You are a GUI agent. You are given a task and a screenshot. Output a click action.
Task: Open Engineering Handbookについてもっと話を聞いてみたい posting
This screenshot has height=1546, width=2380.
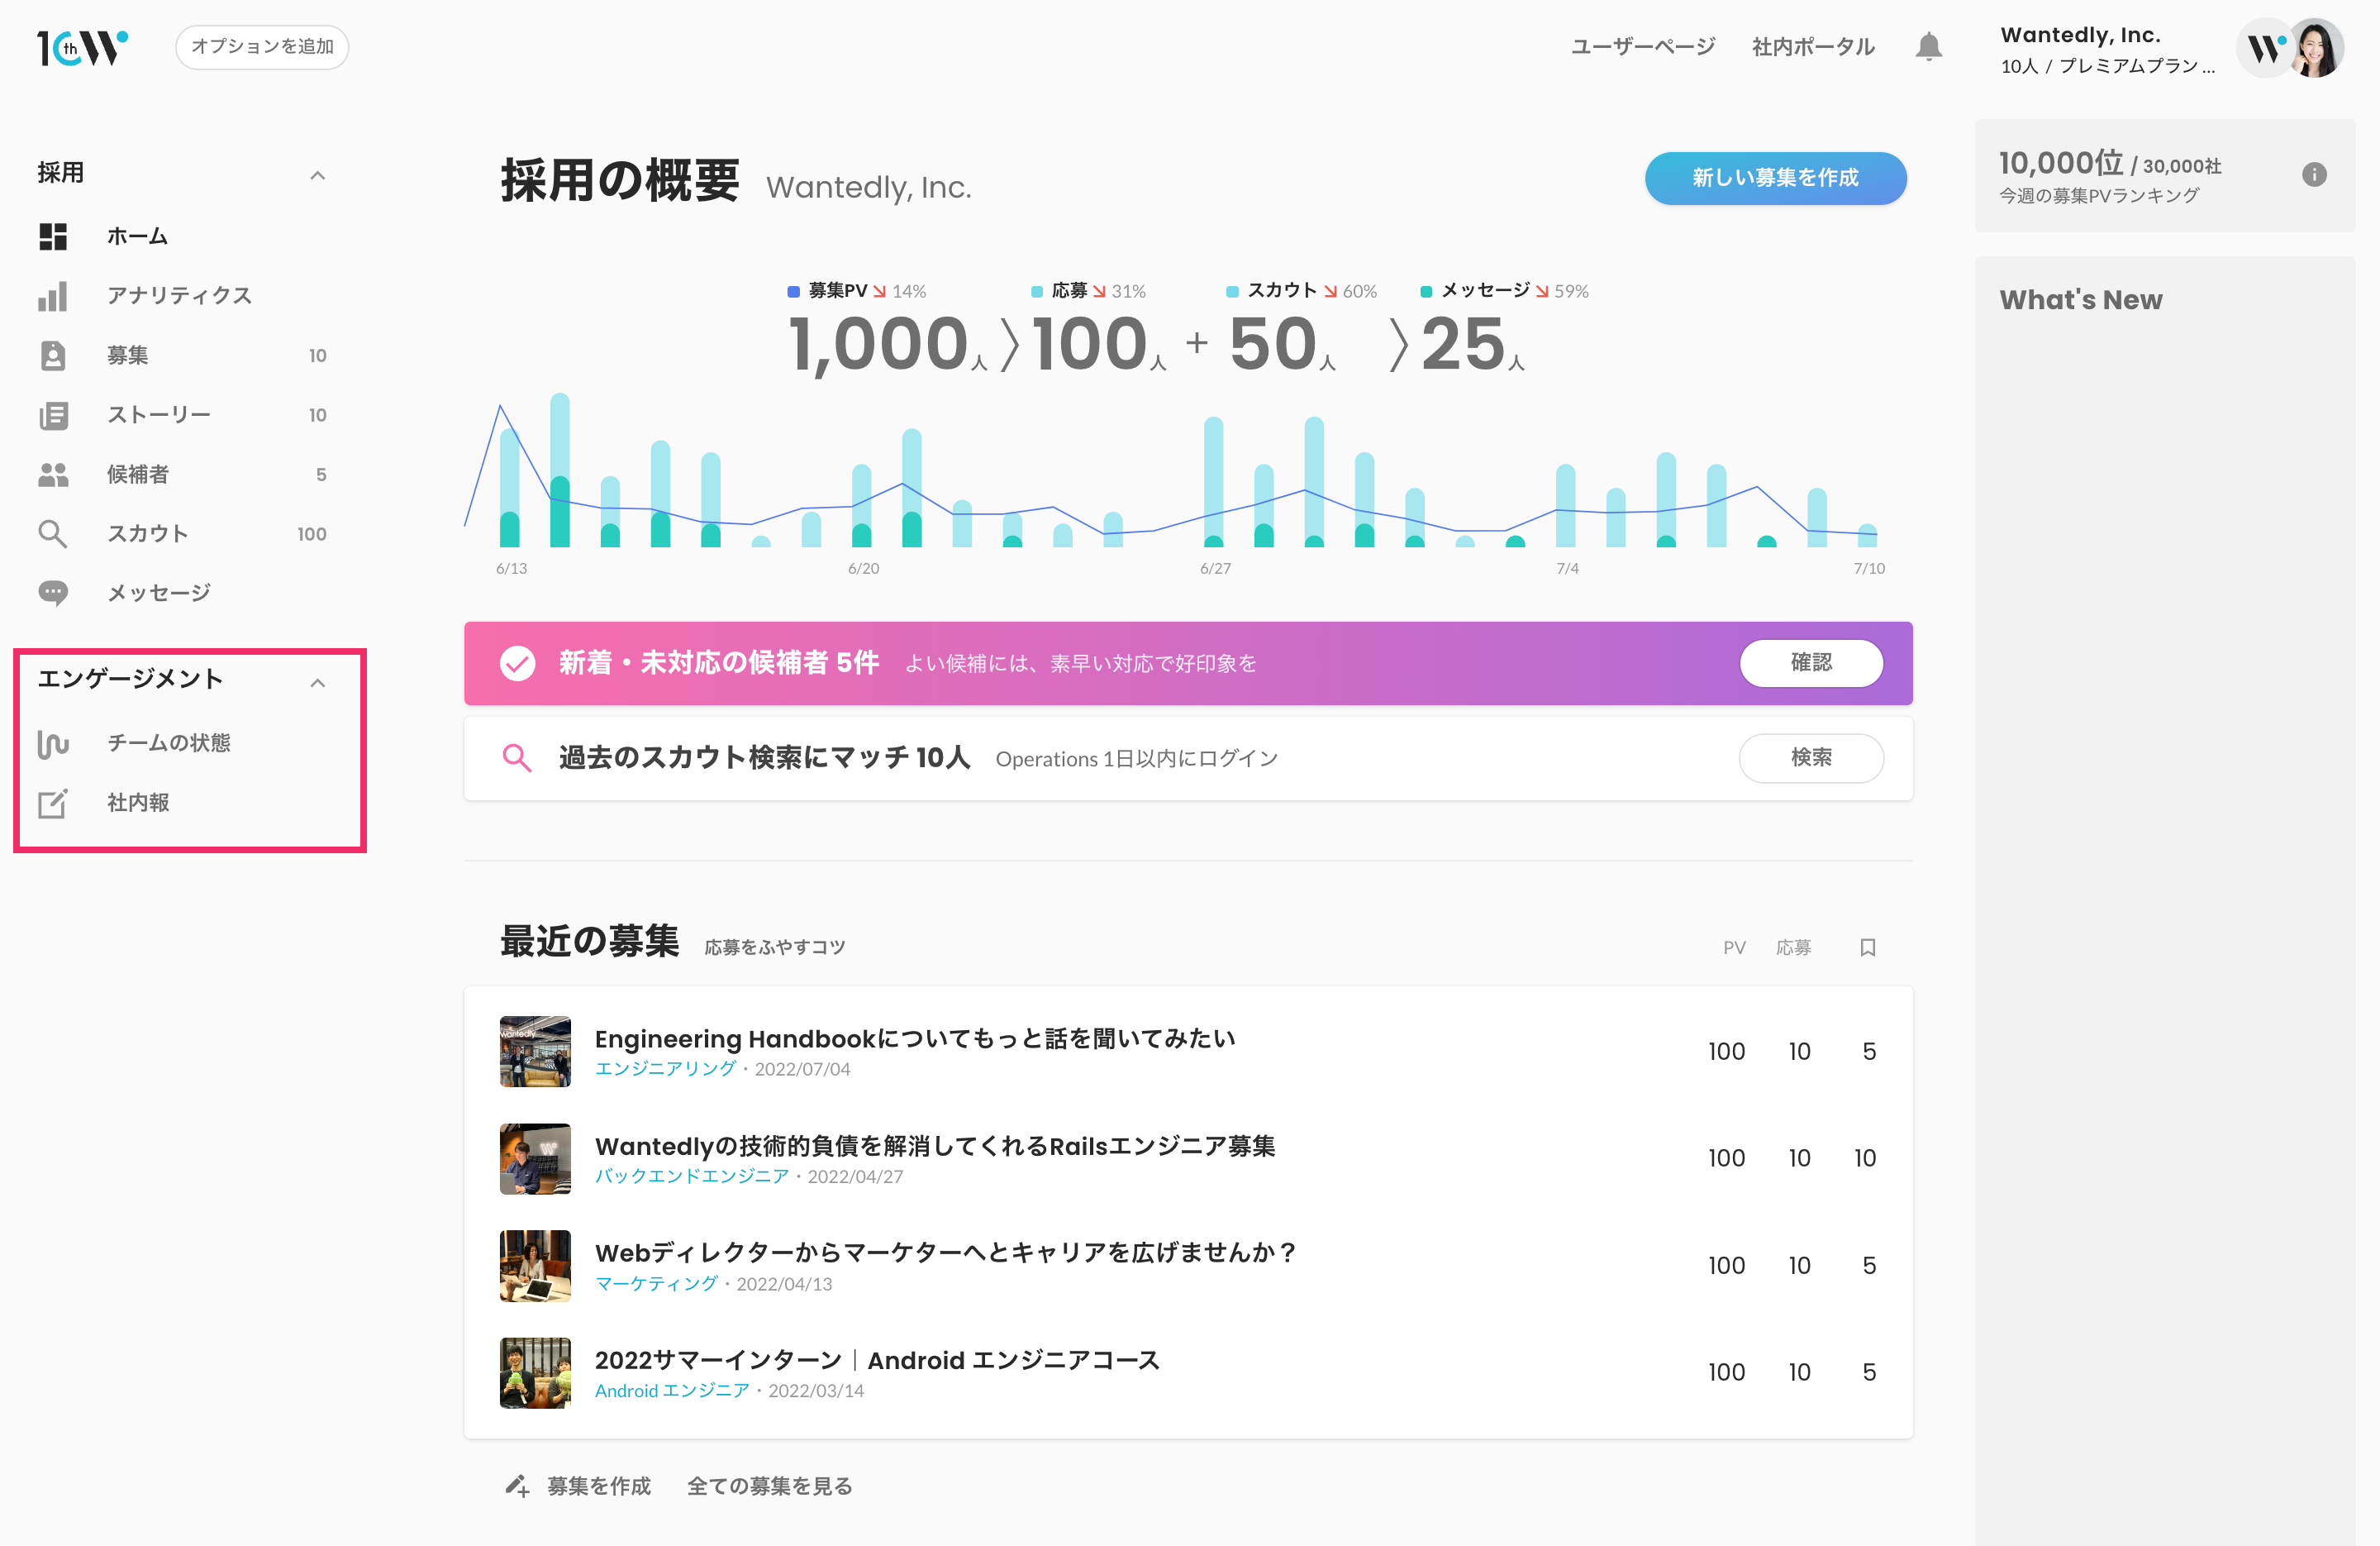click(x=915, y=1038)
